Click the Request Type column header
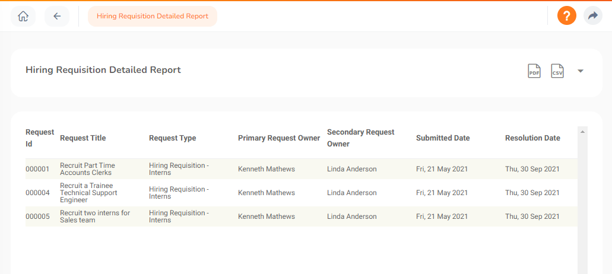612x274 pixels. click(x=172, y=138)
